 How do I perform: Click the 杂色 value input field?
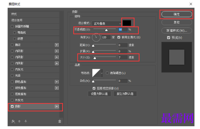[123, 81]
